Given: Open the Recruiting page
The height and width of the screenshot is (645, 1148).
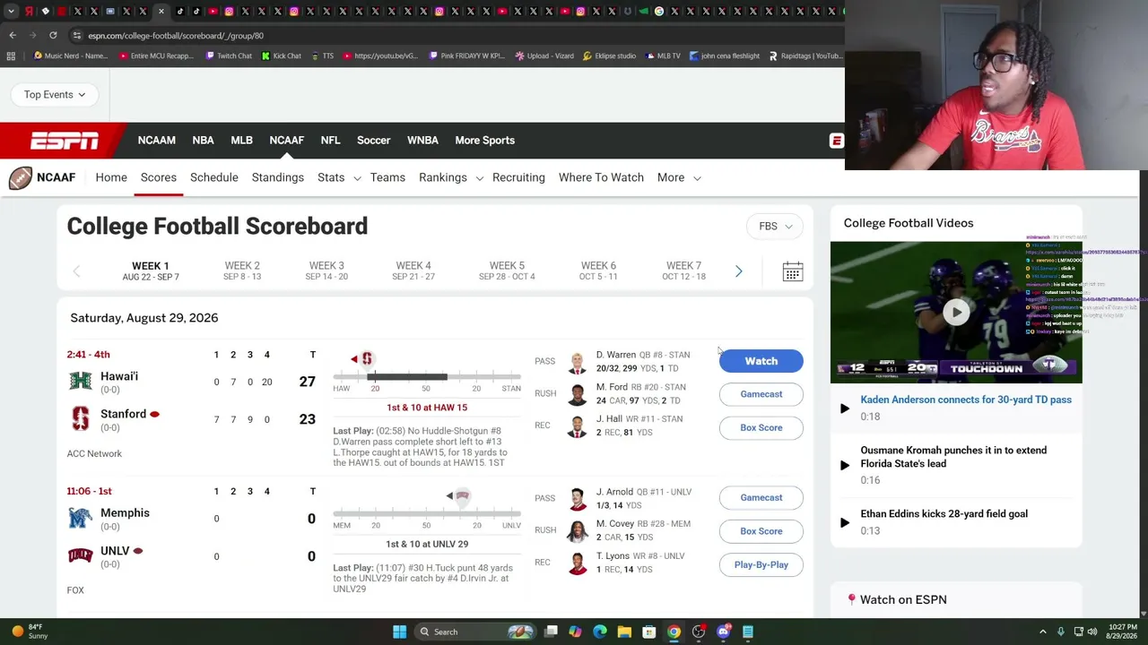Looking at the screenshot, I should pos(518,177).
